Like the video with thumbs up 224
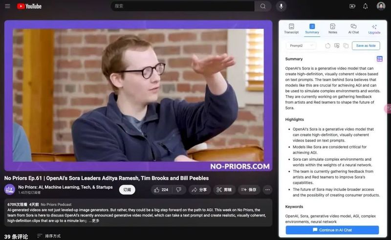The height and width of the screenshot is (240, 391). pos(161,190)
